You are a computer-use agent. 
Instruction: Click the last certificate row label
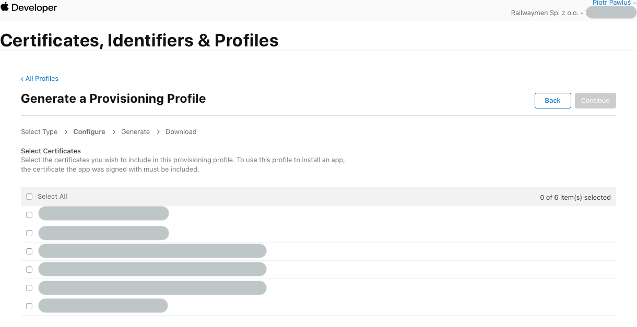(x=103, y=306)
